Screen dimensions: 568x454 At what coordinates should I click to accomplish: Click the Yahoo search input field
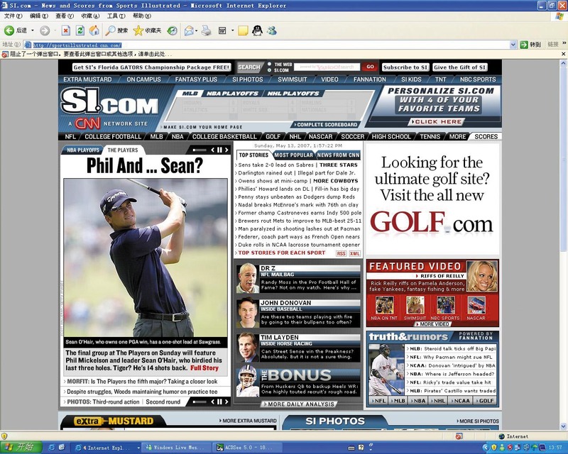click(x=327, y=67)
